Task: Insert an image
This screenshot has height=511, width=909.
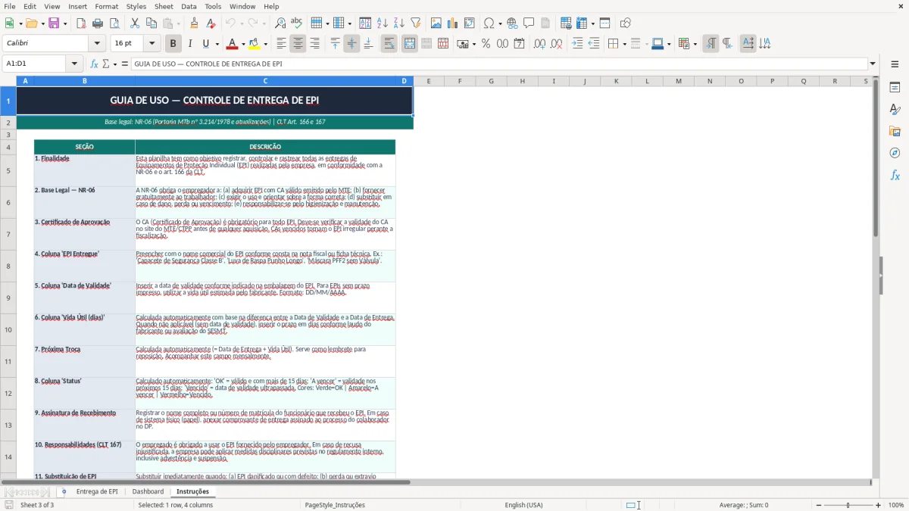Action: coord(436,23)
